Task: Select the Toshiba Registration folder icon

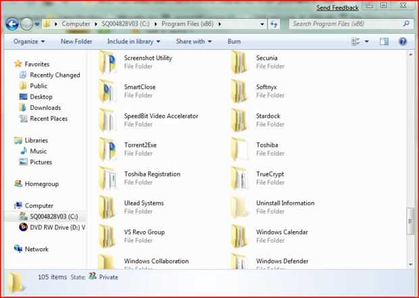Action: pos(107,179)
